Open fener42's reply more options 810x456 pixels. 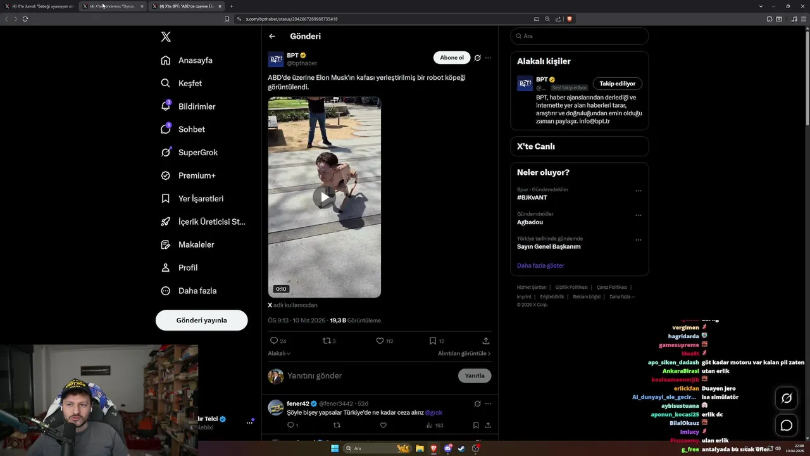(x=488, y=403)
